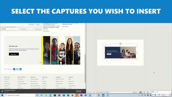Click the Education footer heading
172x97 pixels.
(x=33, y=77)
